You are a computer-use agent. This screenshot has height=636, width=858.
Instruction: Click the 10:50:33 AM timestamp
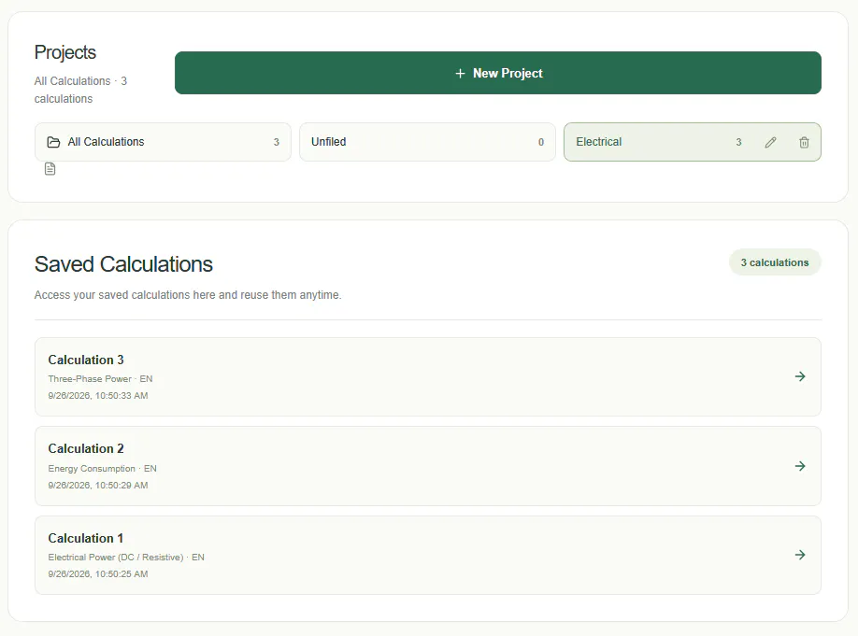(x=98, y=395)
